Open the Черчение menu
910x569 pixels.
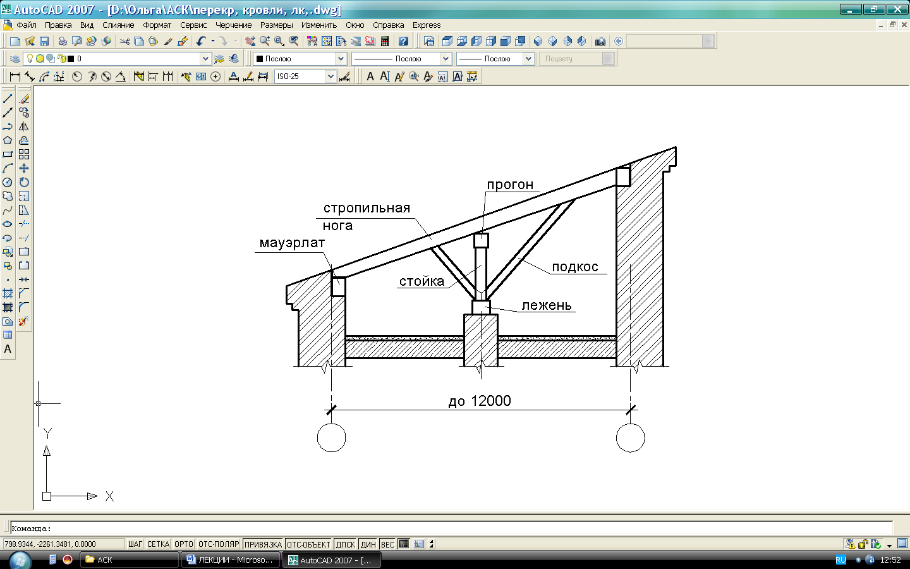point(233,25)
